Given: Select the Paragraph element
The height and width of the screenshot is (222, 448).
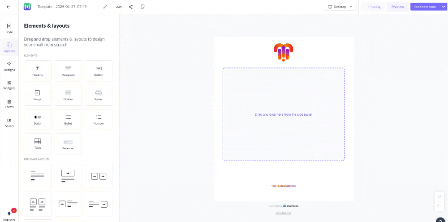Looking at the screenshot, I should pyautogui.click(x=68, y=71).
